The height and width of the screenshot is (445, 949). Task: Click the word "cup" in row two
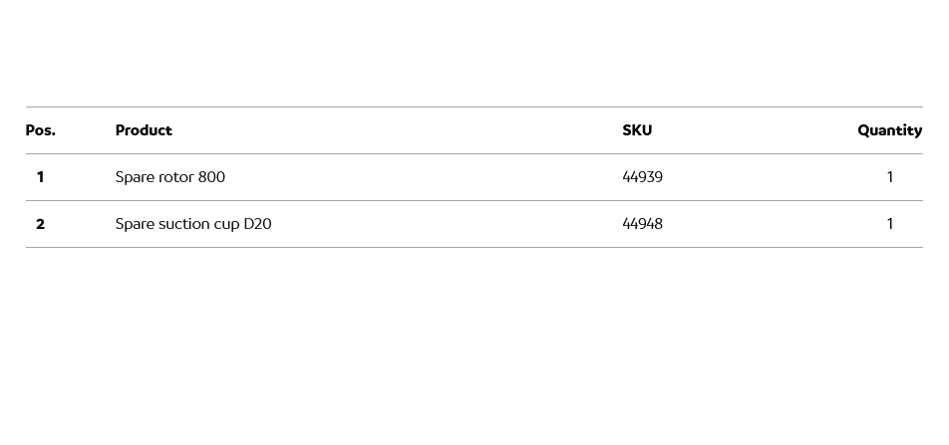(x=227, y=225)
